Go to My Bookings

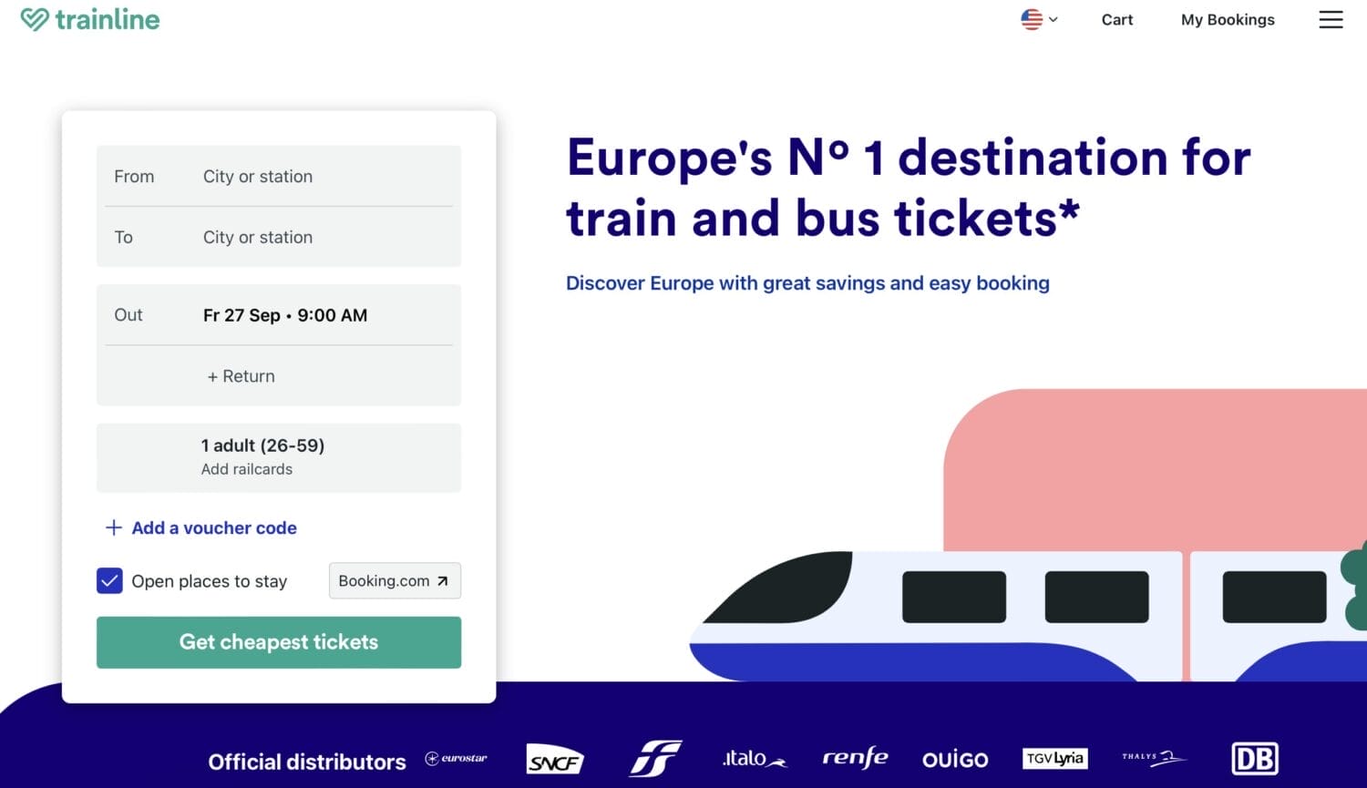1228,19
